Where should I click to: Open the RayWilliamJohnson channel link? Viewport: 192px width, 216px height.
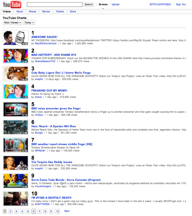click(46, 43)
